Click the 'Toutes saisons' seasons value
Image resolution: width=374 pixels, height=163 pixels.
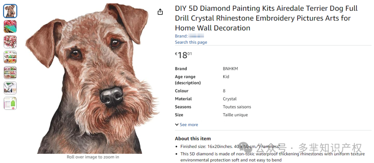coord(237,107)
